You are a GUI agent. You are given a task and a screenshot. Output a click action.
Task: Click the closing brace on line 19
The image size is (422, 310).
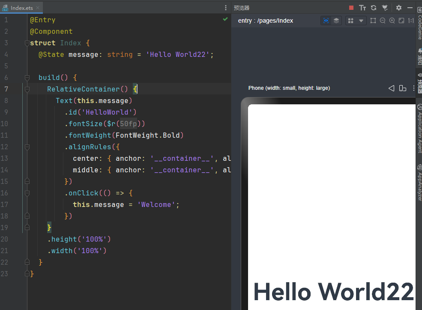click(49, 227)
